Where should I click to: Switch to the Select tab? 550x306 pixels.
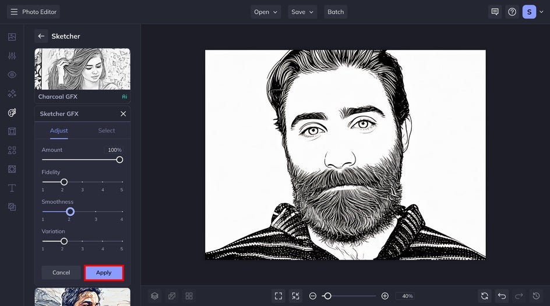tap(107, 130)
